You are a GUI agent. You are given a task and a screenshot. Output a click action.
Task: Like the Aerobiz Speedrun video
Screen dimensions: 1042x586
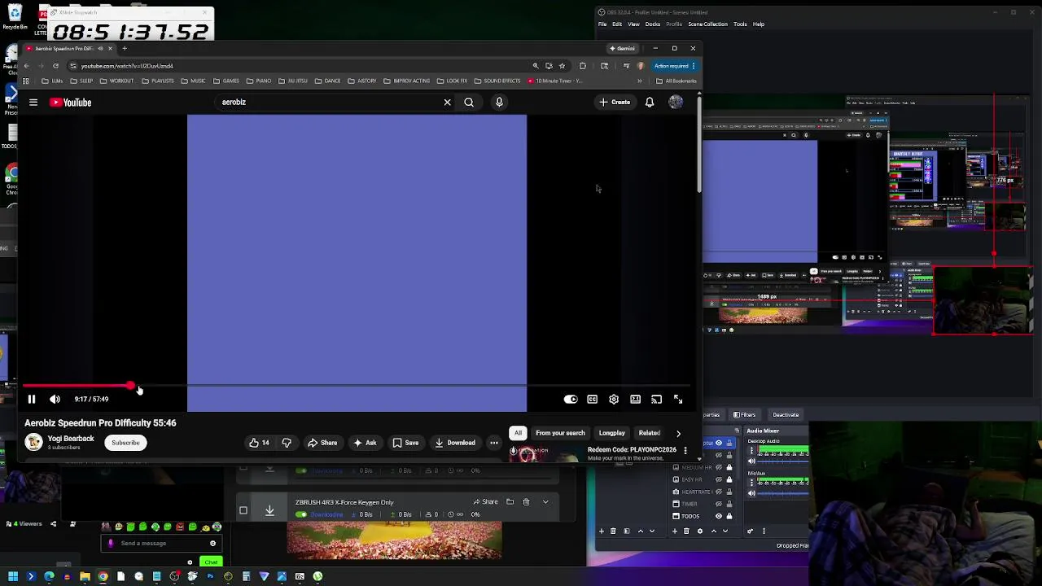(260, 443)
